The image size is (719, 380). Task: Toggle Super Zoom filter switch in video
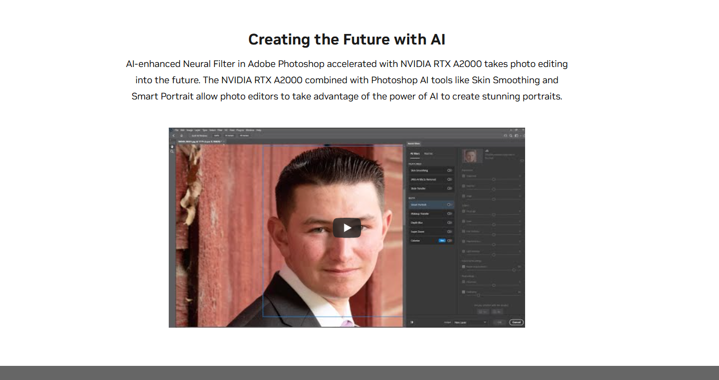pos(450,231)
